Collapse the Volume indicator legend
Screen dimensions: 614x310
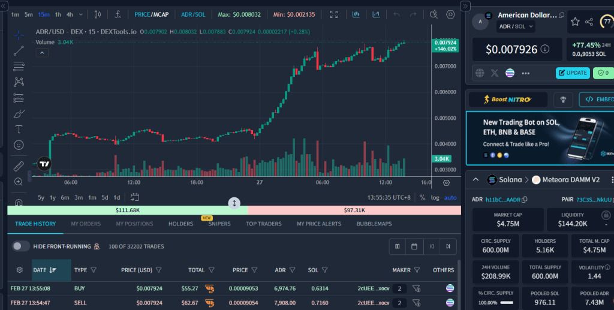(x=42, y=53)
